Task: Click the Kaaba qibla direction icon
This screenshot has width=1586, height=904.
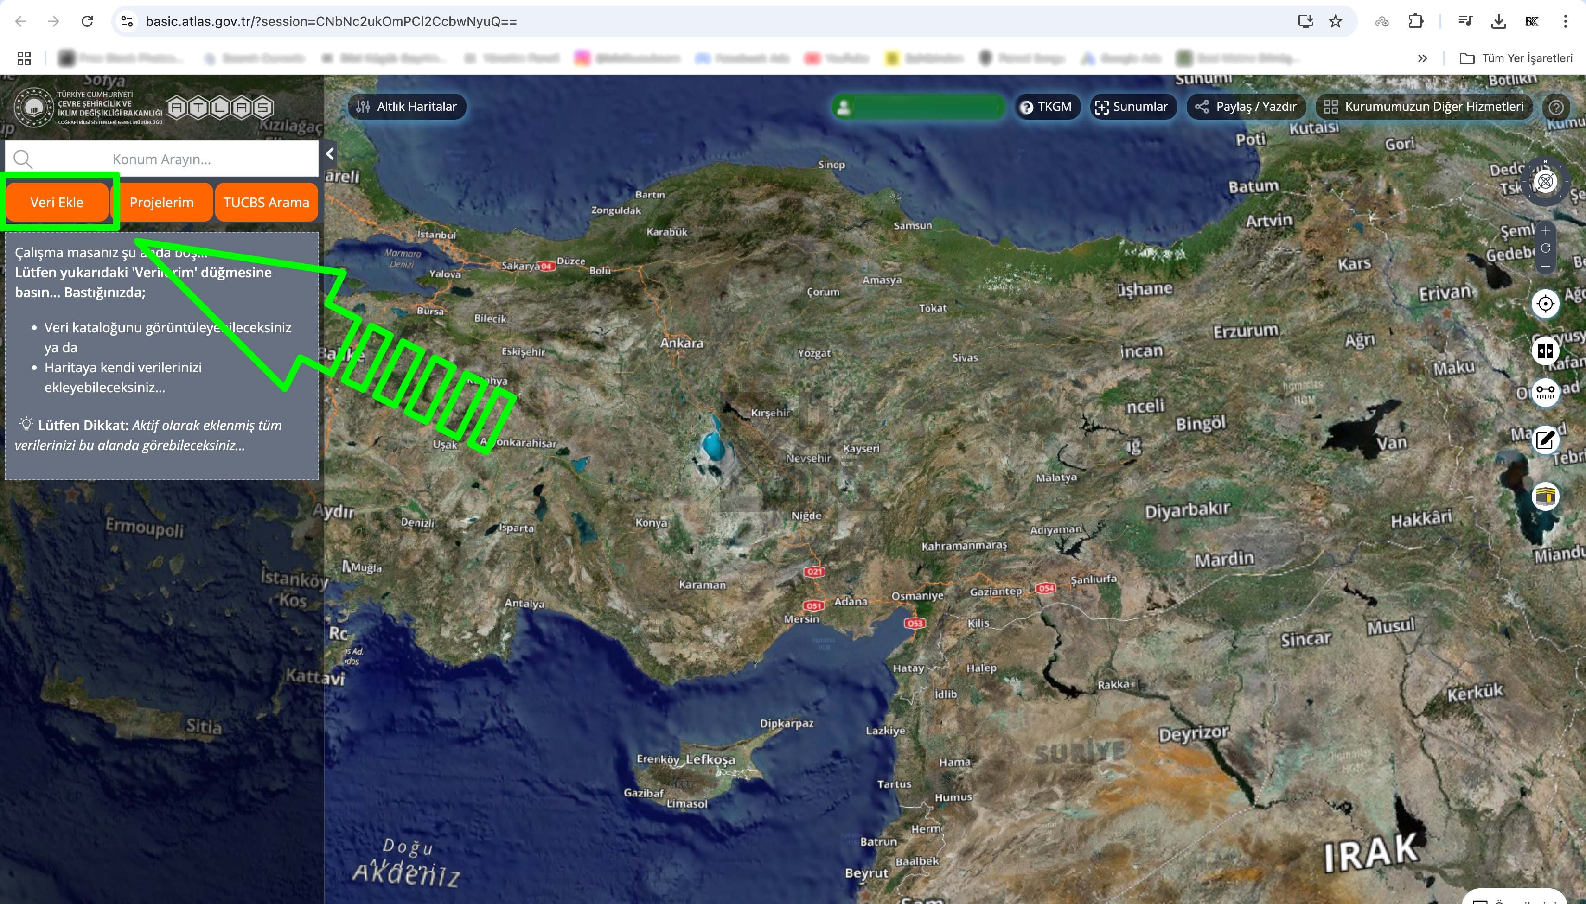Action: [x=1546, y=497]
